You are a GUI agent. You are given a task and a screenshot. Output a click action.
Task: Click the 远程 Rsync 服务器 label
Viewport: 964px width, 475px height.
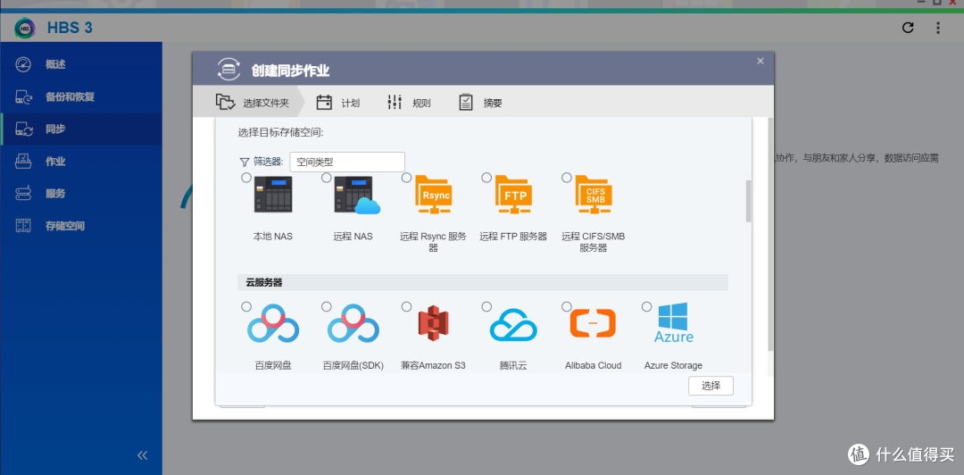click(x=434, y=242)
